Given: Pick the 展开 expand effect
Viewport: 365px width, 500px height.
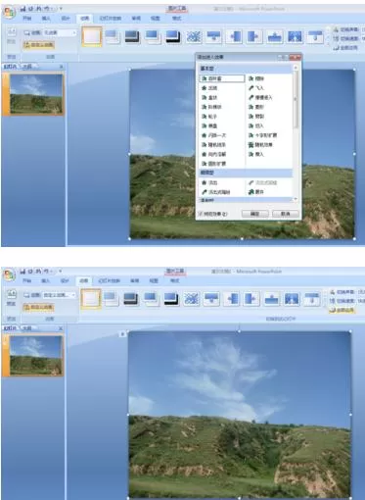Looking at the screenshot, I should (256, 192).
